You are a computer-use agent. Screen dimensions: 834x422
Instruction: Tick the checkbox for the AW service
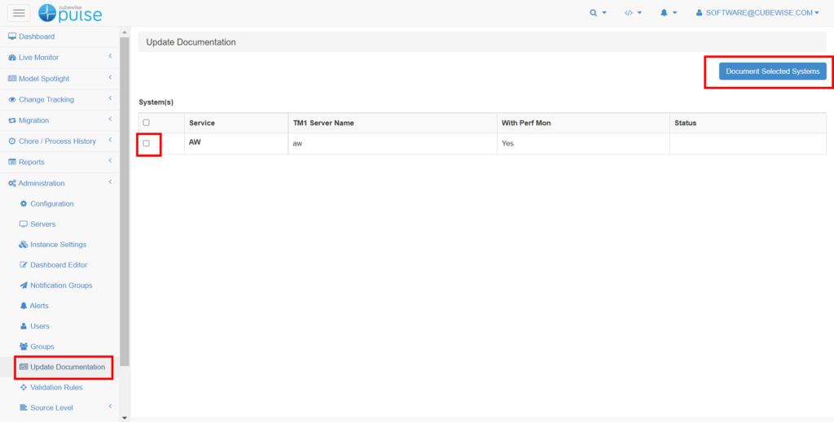tap(147, 143)
